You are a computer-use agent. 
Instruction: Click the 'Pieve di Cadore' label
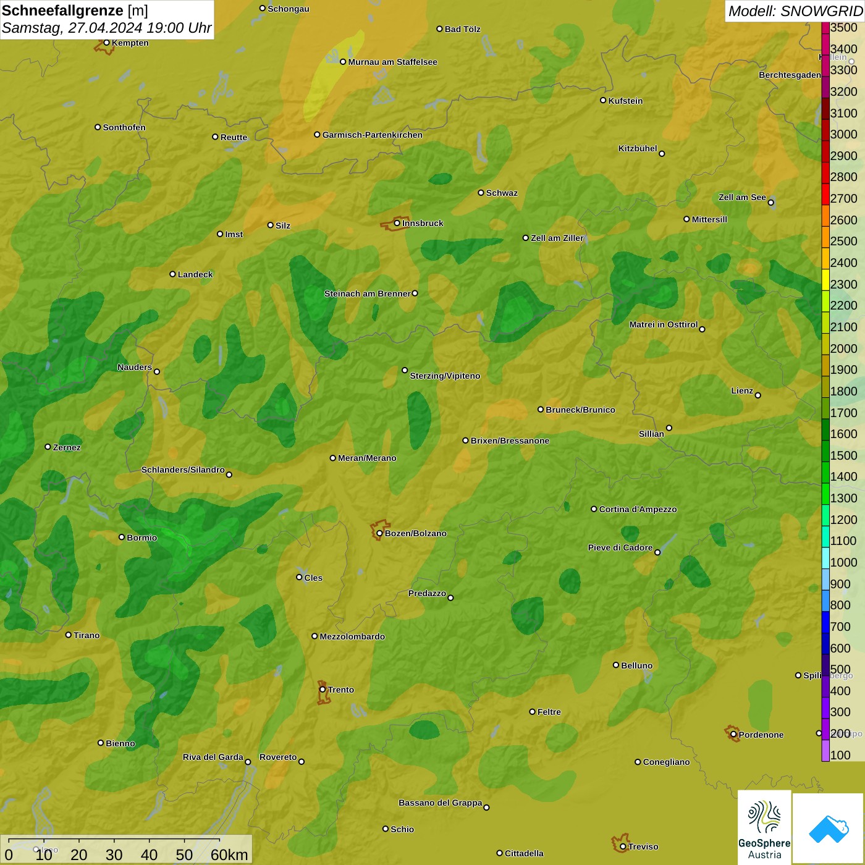point(620,547)
